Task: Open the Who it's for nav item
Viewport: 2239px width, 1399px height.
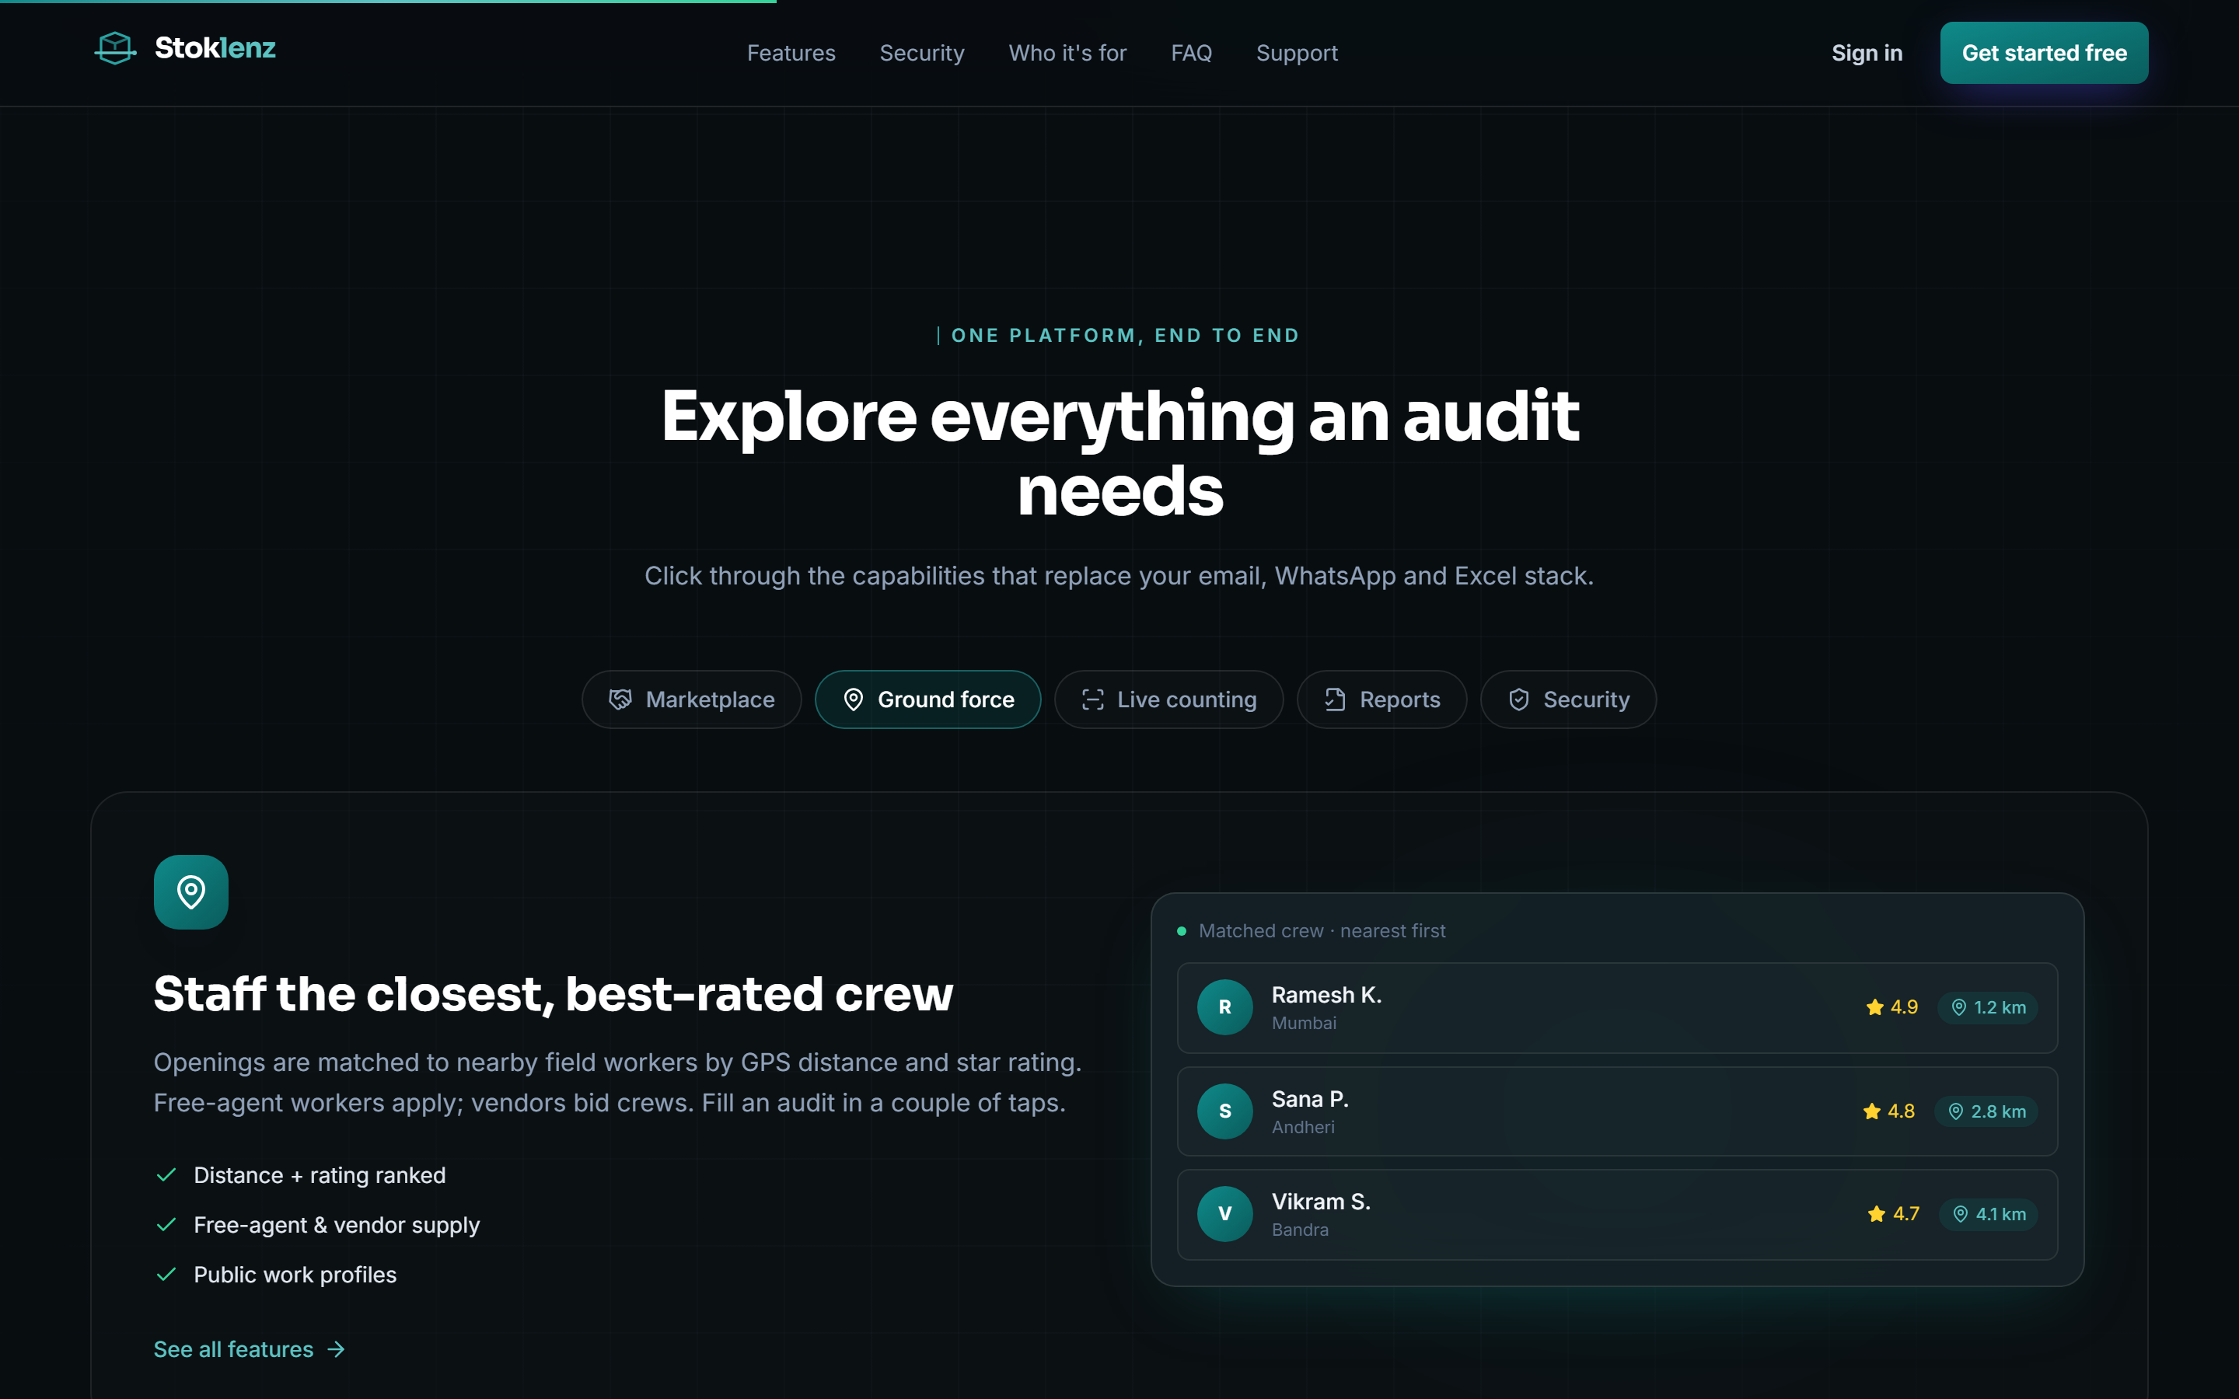Action: (1067, 53)
